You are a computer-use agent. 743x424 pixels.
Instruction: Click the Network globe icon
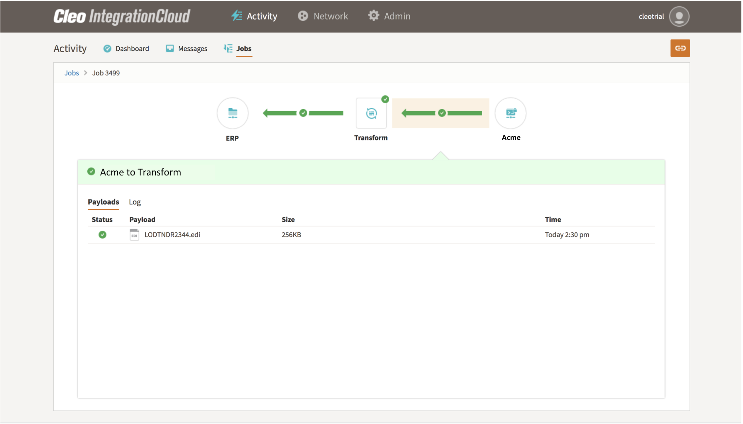tap(303, 16)
